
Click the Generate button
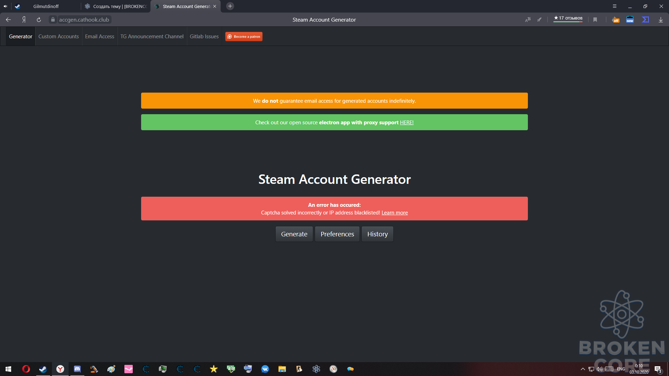294,234
